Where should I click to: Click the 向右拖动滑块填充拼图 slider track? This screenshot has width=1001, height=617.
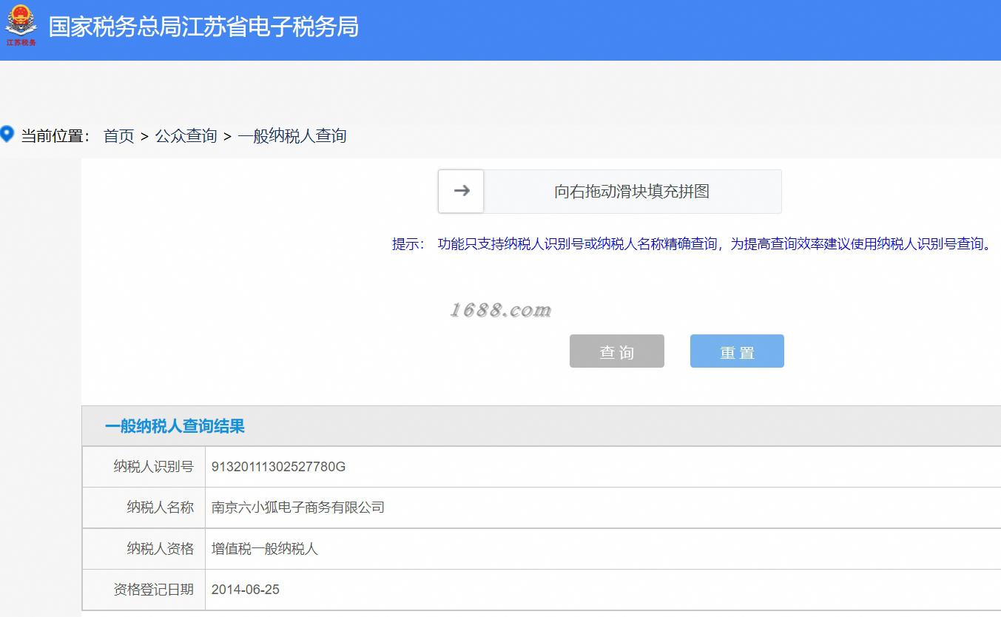[x=610, y=191]
